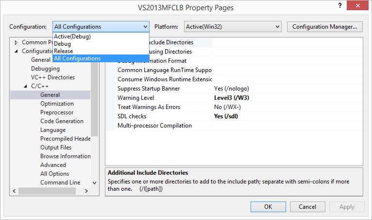Viewport: 372px width, 220px height.
Task: Select the Precompiled Headers tree item
Action: coord(65,139)
